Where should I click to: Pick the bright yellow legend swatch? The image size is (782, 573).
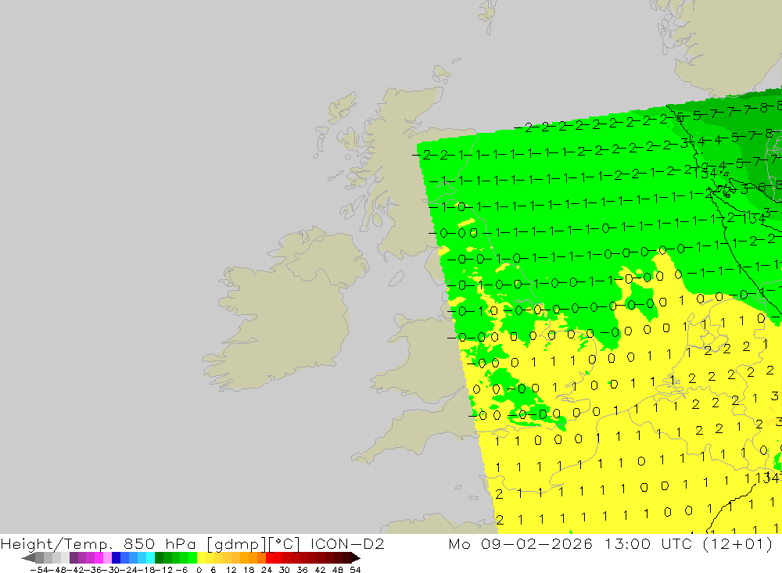202,558
